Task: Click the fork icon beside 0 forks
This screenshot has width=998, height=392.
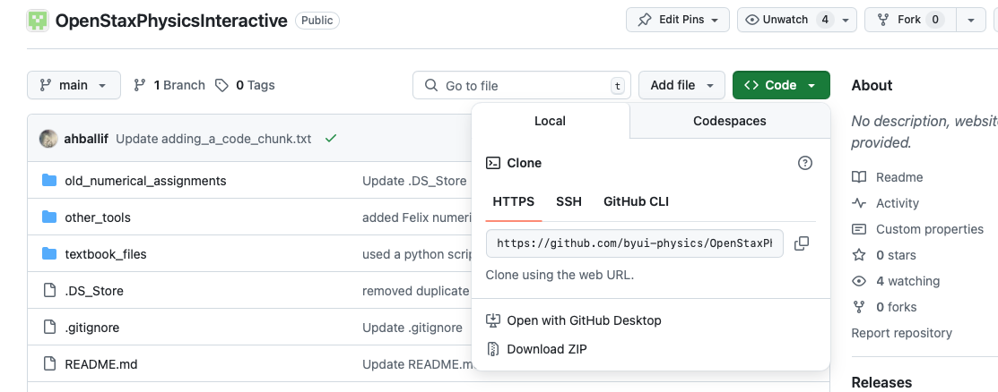Action: pos(859,308)
